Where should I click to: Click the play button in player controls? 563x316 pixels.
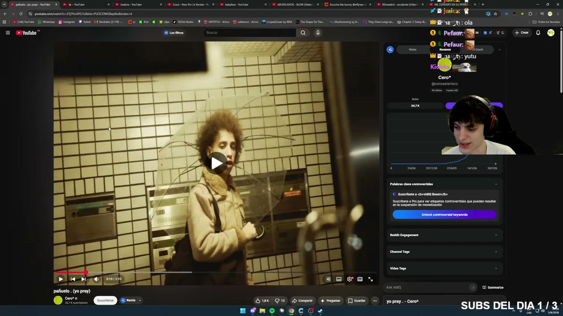61,279
